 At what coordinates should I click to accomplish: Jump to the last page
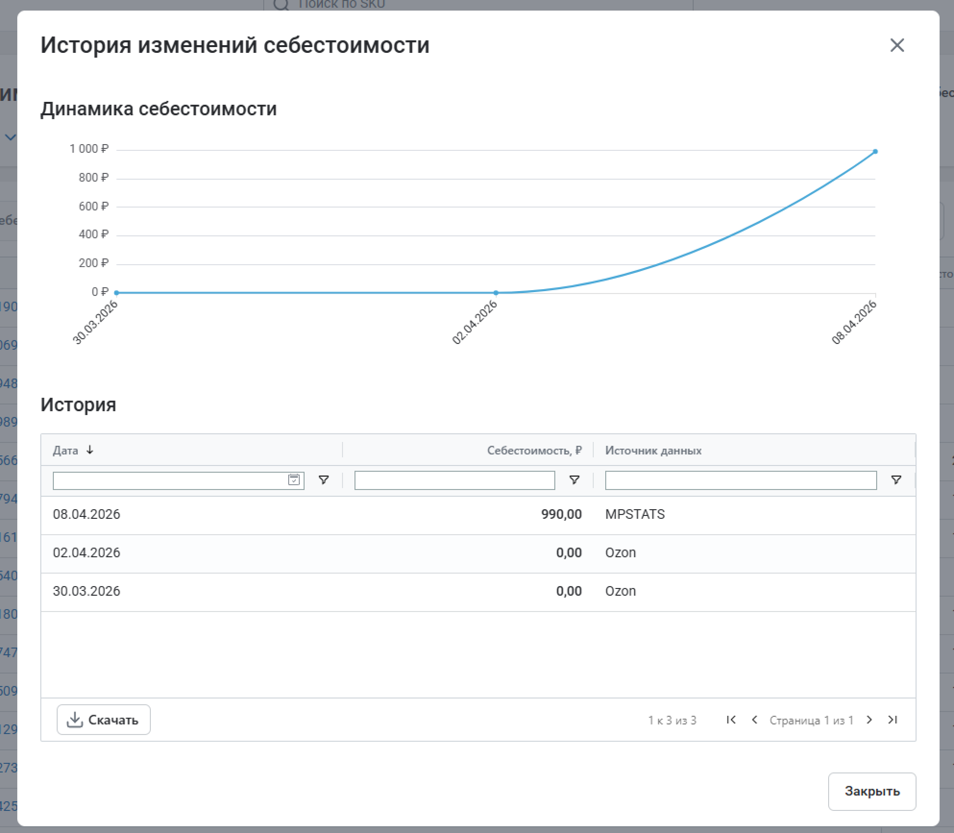[x=893, y=720]
